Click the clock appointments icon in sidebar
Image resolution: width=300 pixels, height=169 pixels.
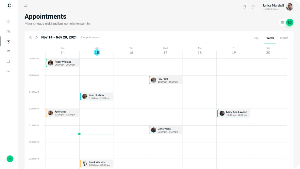(x=8, y=42)
